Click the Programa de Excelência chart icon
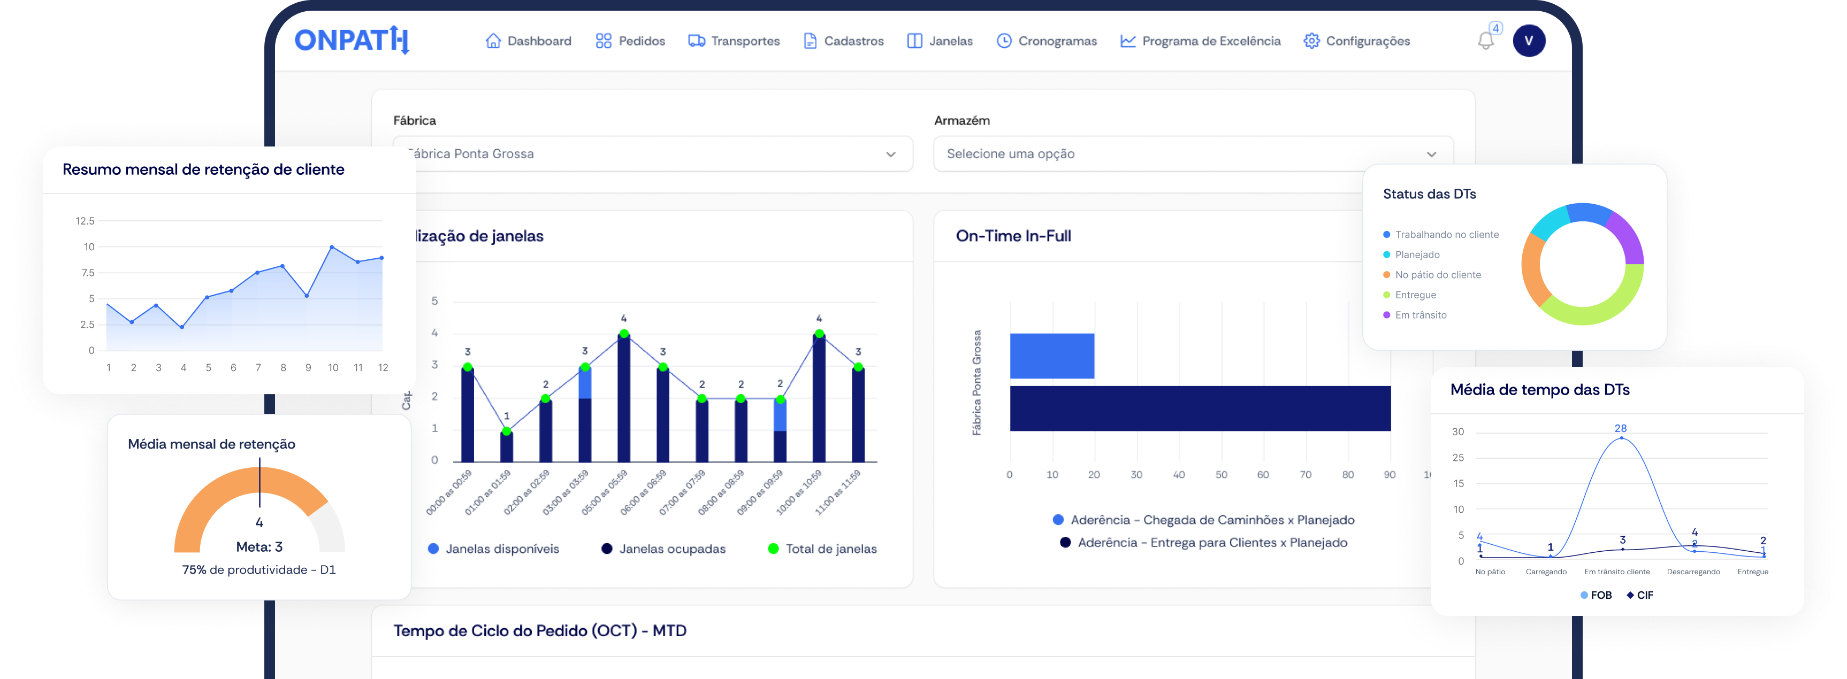This screenshot has width=1847, height=679. (1127, 41)
